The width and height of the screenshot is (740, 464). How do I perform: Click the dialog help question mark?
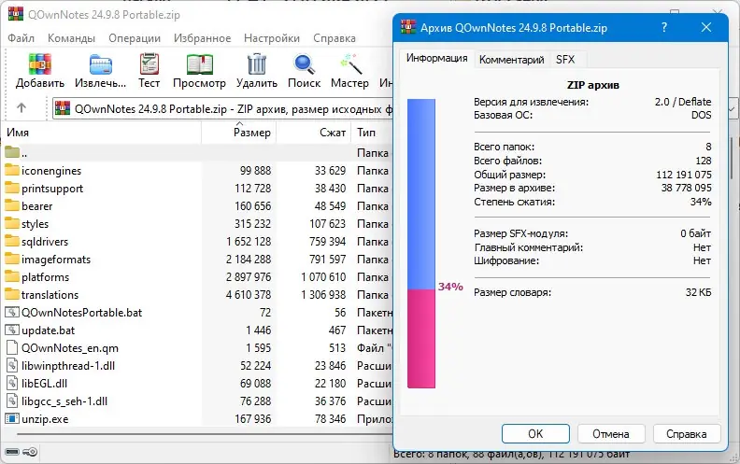point(664,27)
